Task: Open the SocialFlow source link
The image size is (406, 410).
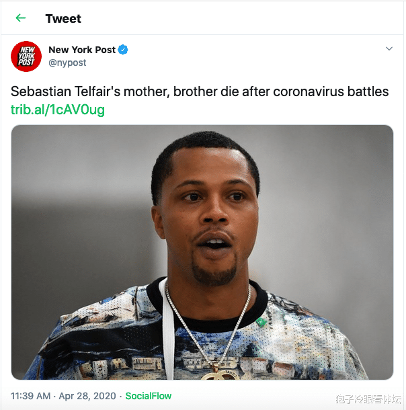Action: click(x=149, y=396)
